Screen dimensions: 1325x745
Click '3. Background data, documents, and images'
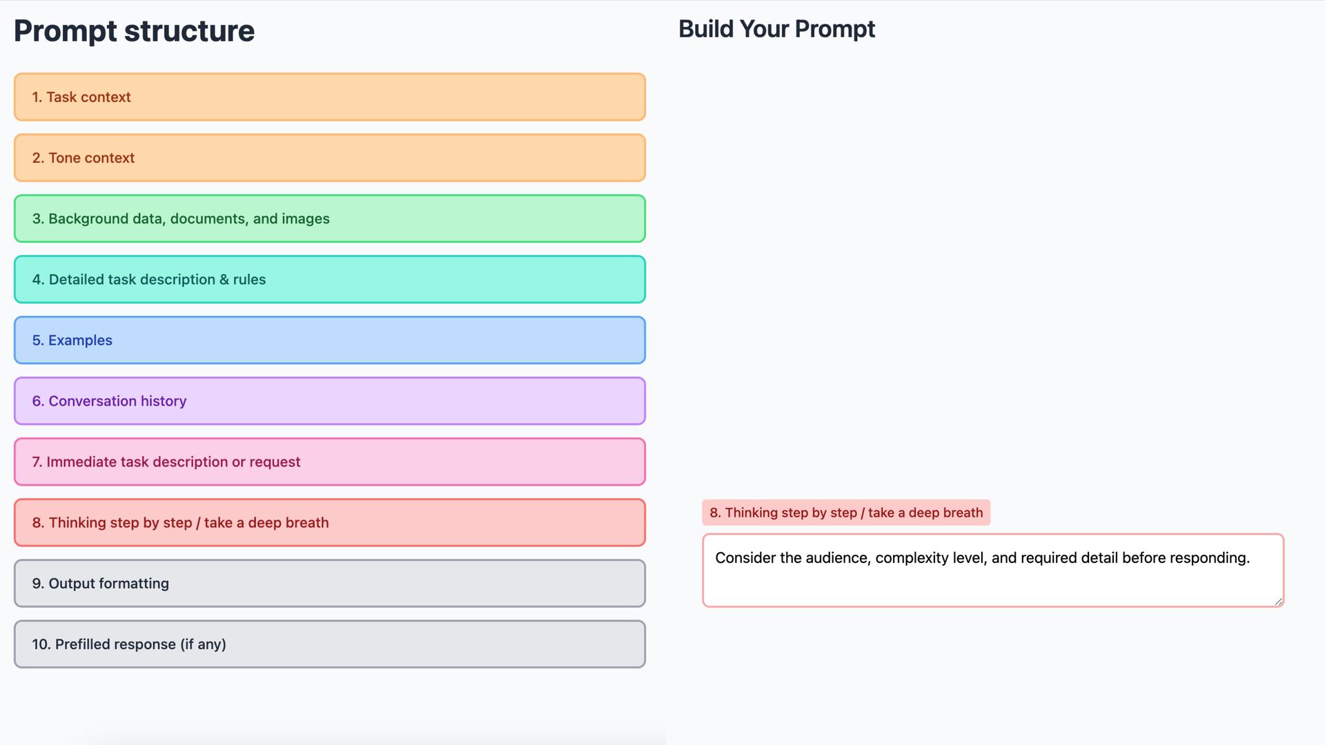click(330, 219)
